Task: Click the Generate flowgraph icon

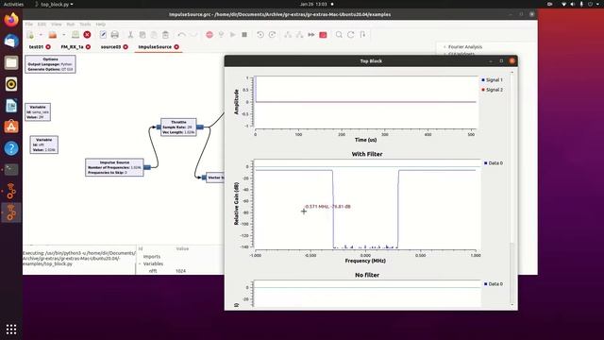Action: (x=221, y=35)
